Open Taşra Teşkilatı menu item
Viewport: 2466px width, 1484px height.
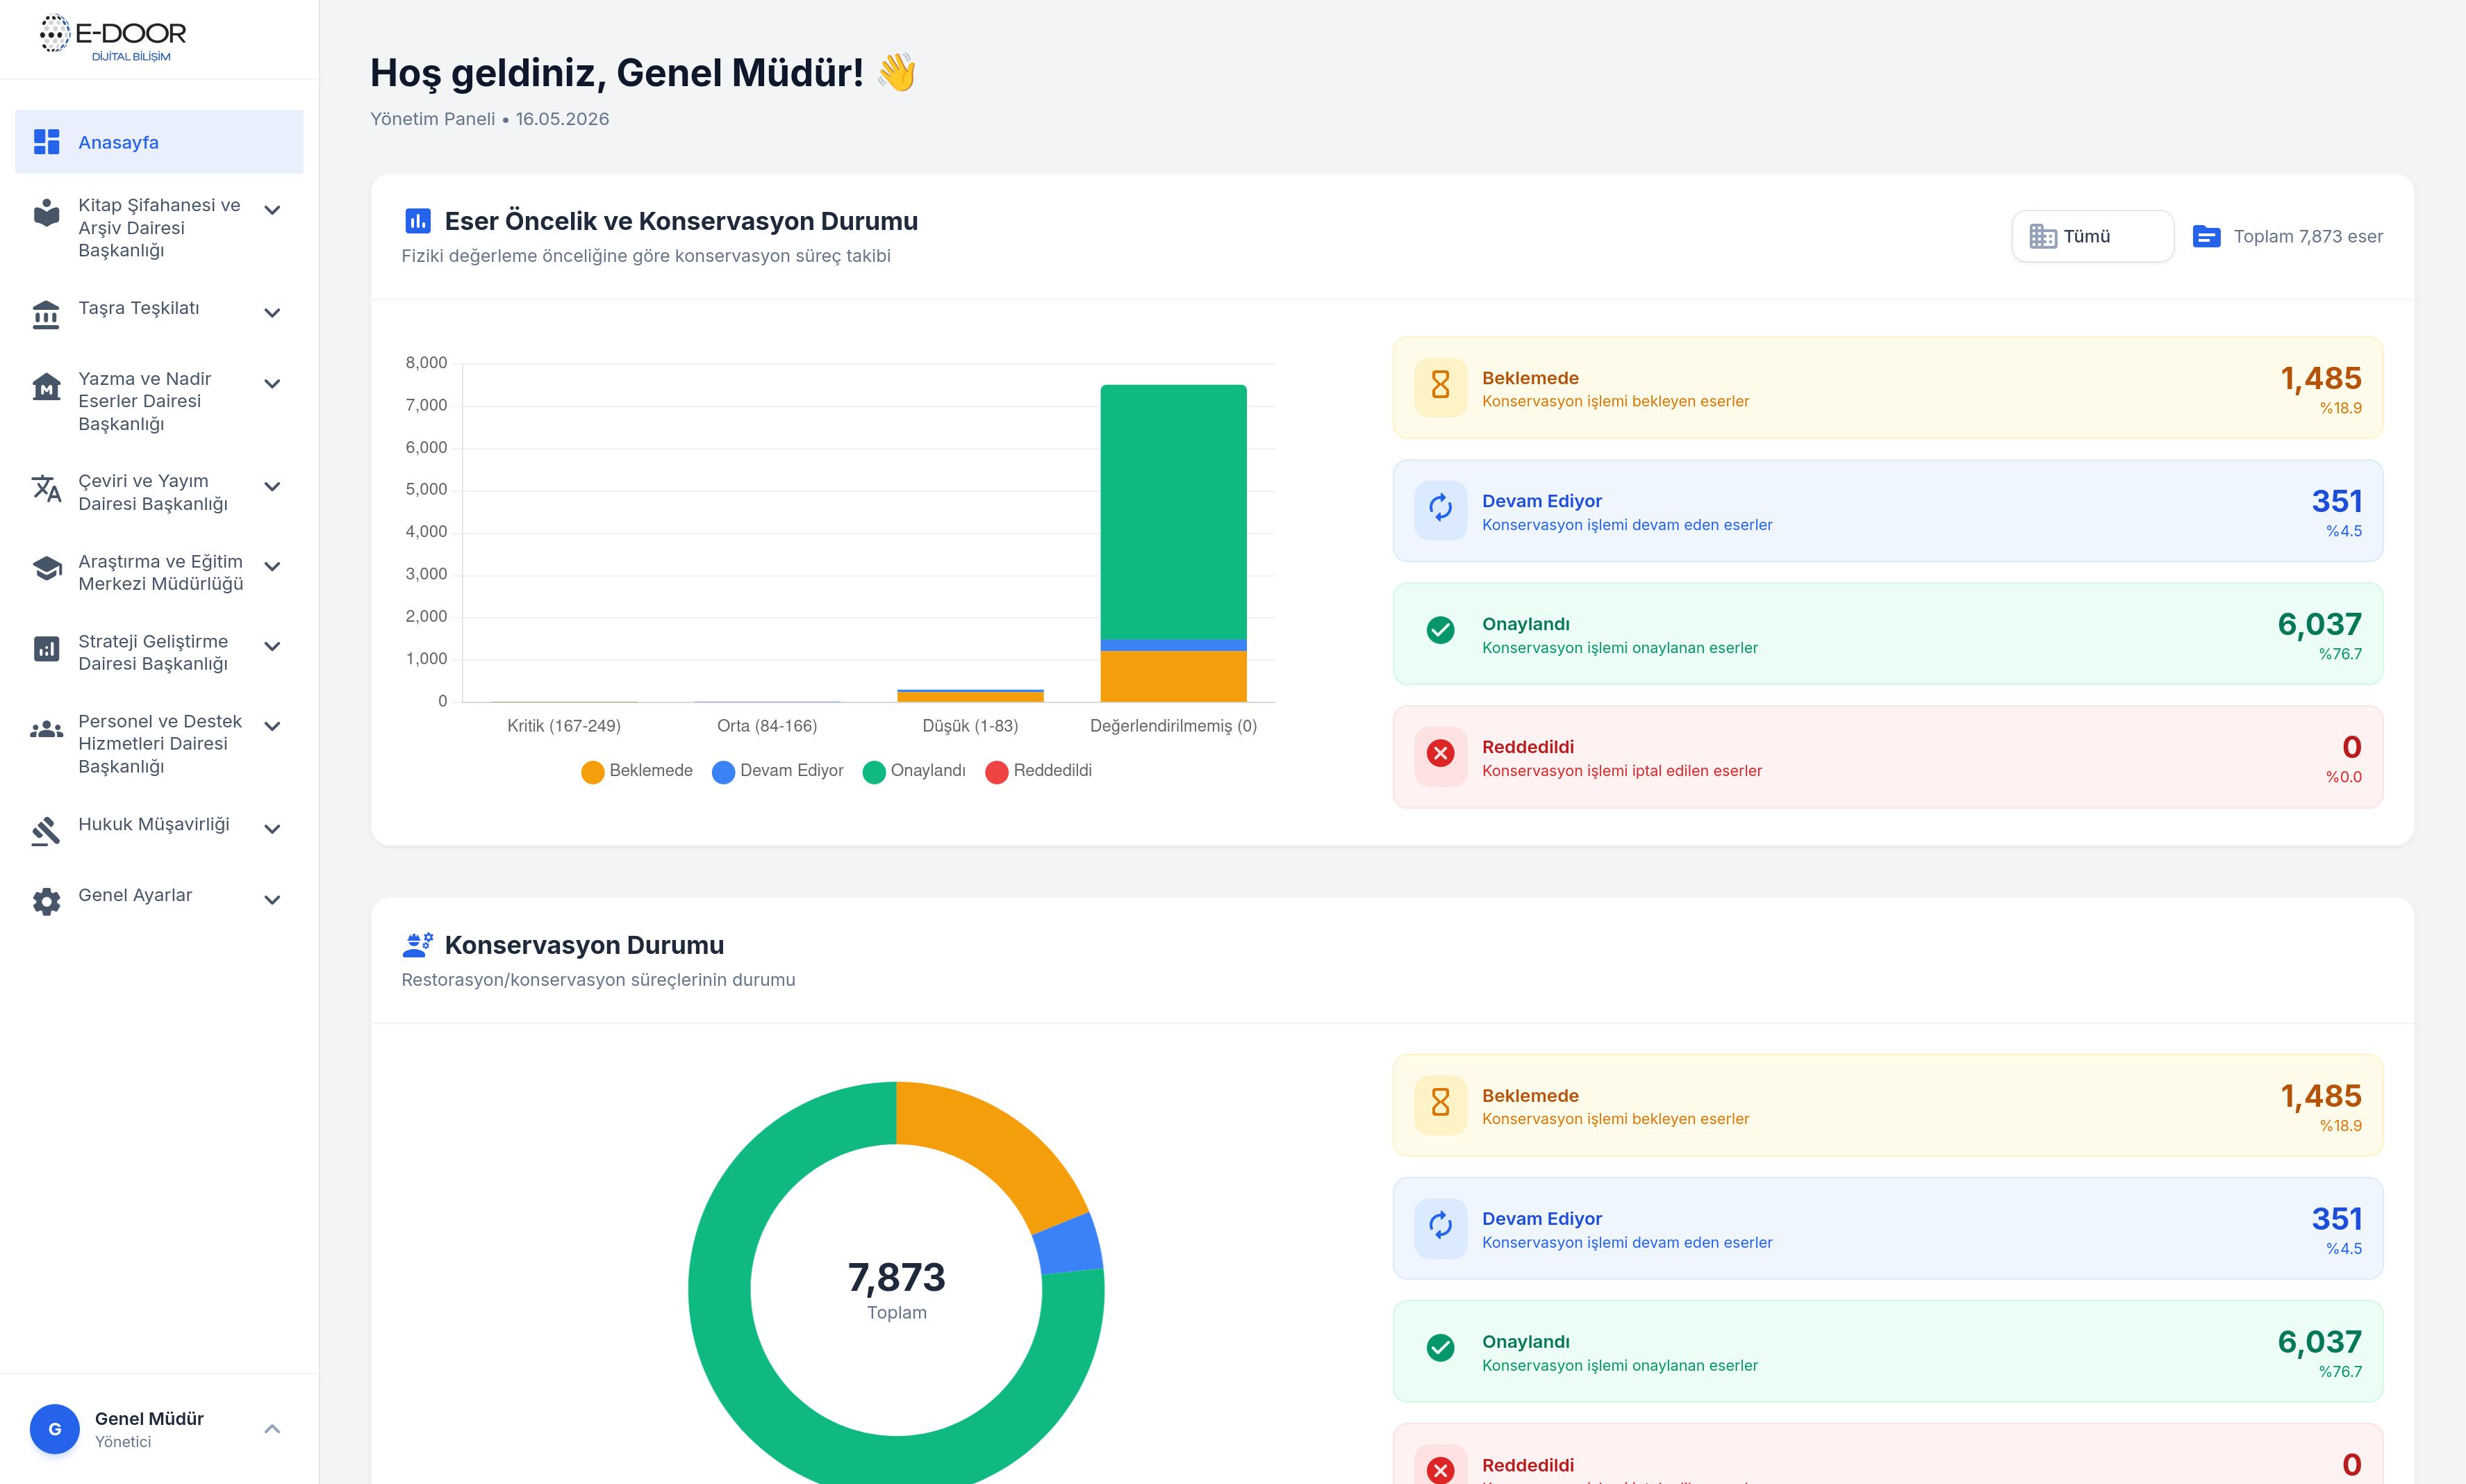point(159,313)
